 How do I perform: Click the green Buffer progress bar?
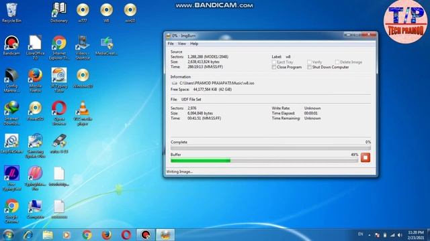(x=264, y=161)
